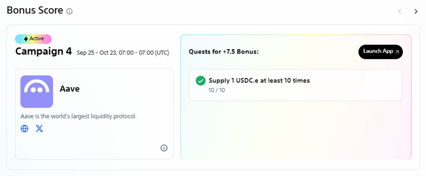Select the Supply 1 USDC.e quest text
Screen dimensions: 426x176
coord(259,80)
